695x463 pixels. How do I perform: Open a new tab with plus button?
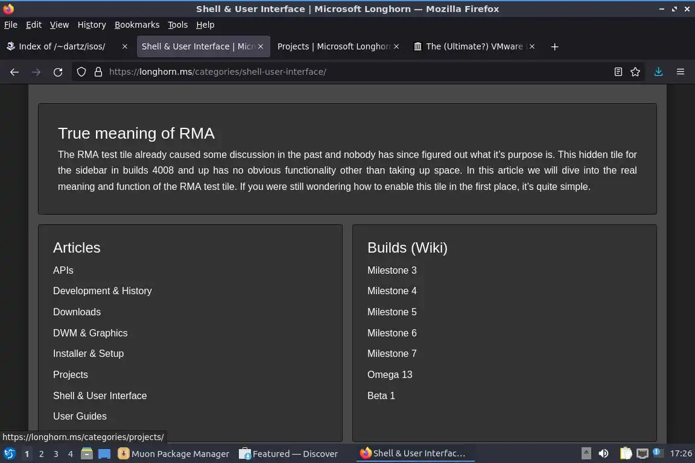coord(554,46)
